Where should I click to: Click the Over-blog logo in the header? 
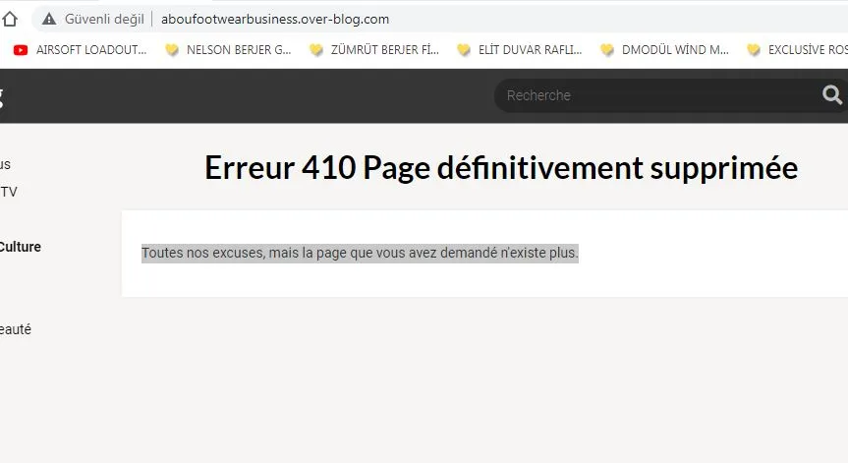coord(2,96)
